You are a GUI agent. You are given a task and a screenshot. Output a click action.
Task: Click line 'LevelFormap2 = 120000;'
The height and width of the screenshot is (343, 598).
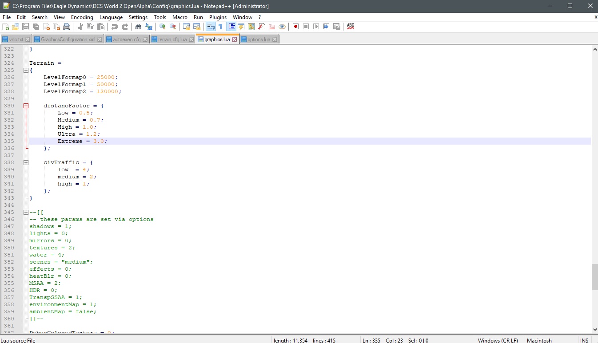click(83, 91)
